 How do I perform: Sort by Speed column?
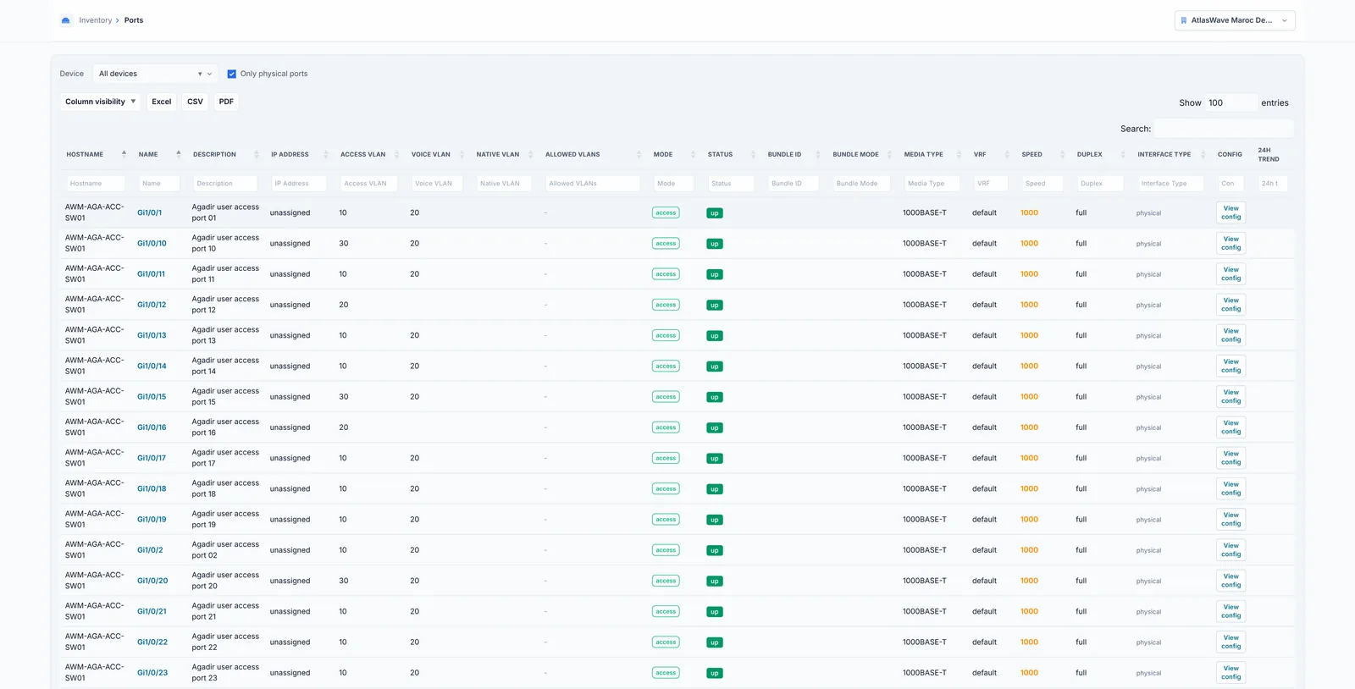(x=1042, y=155)
